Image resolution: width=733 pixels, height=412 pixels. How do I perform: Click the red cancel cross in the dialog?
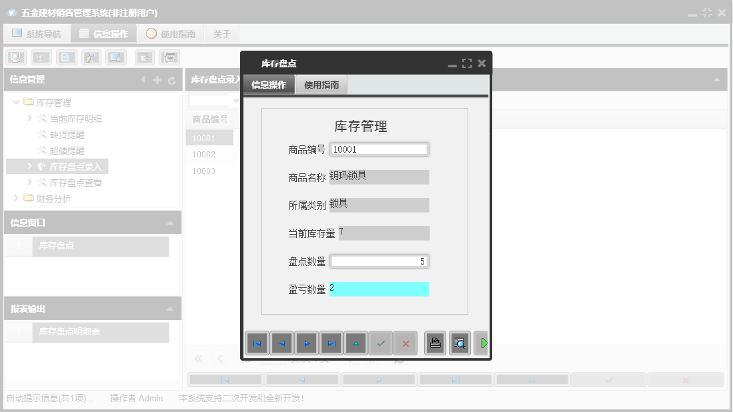[x=406, y=343]
